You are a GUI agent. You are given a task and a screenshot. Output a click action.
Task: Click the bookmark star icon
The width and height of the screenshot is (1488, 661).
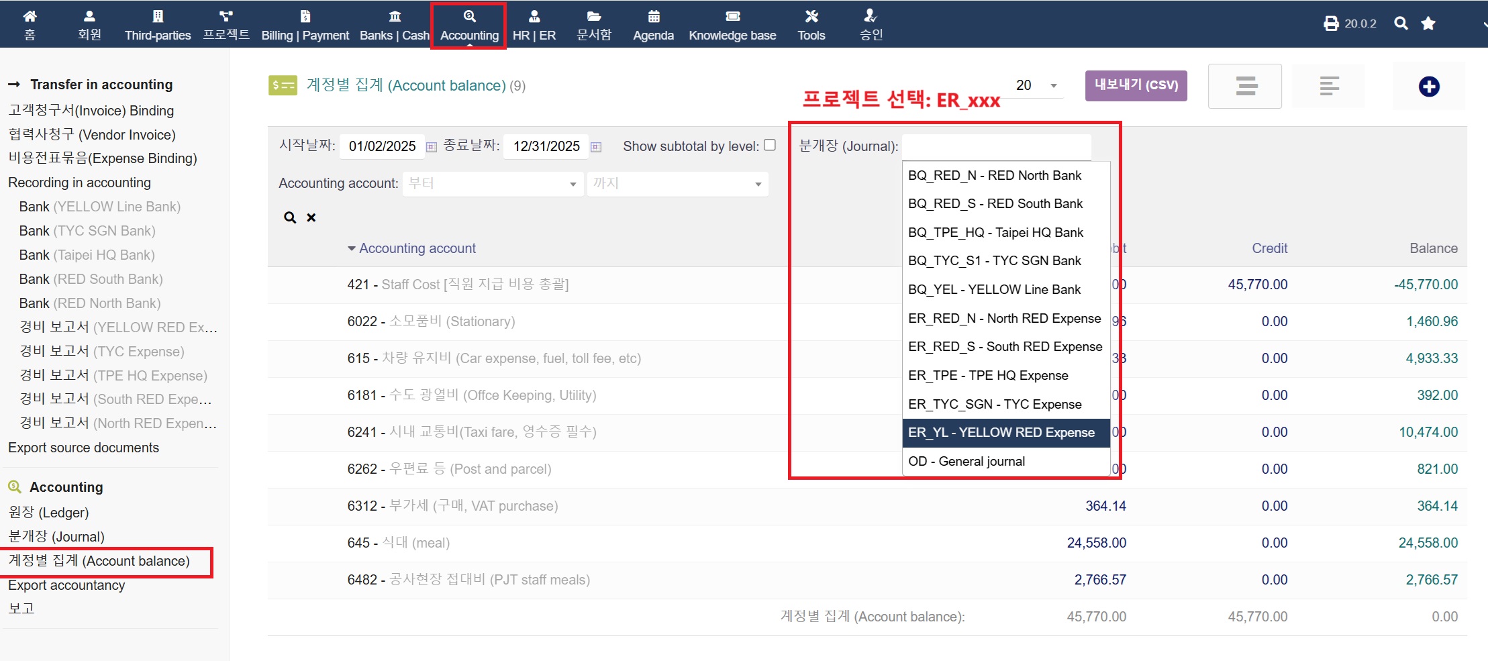[1428, 23]
